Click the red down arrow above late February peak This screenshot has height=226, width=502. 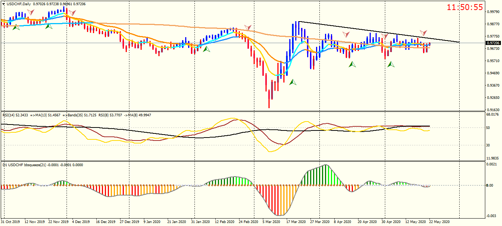tap(248, 28)
